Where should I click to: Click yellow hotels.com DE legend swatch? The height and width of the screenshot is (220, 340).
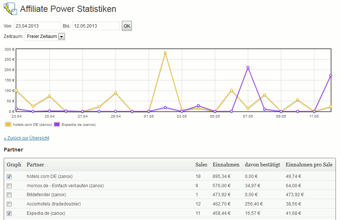point(8,124)
